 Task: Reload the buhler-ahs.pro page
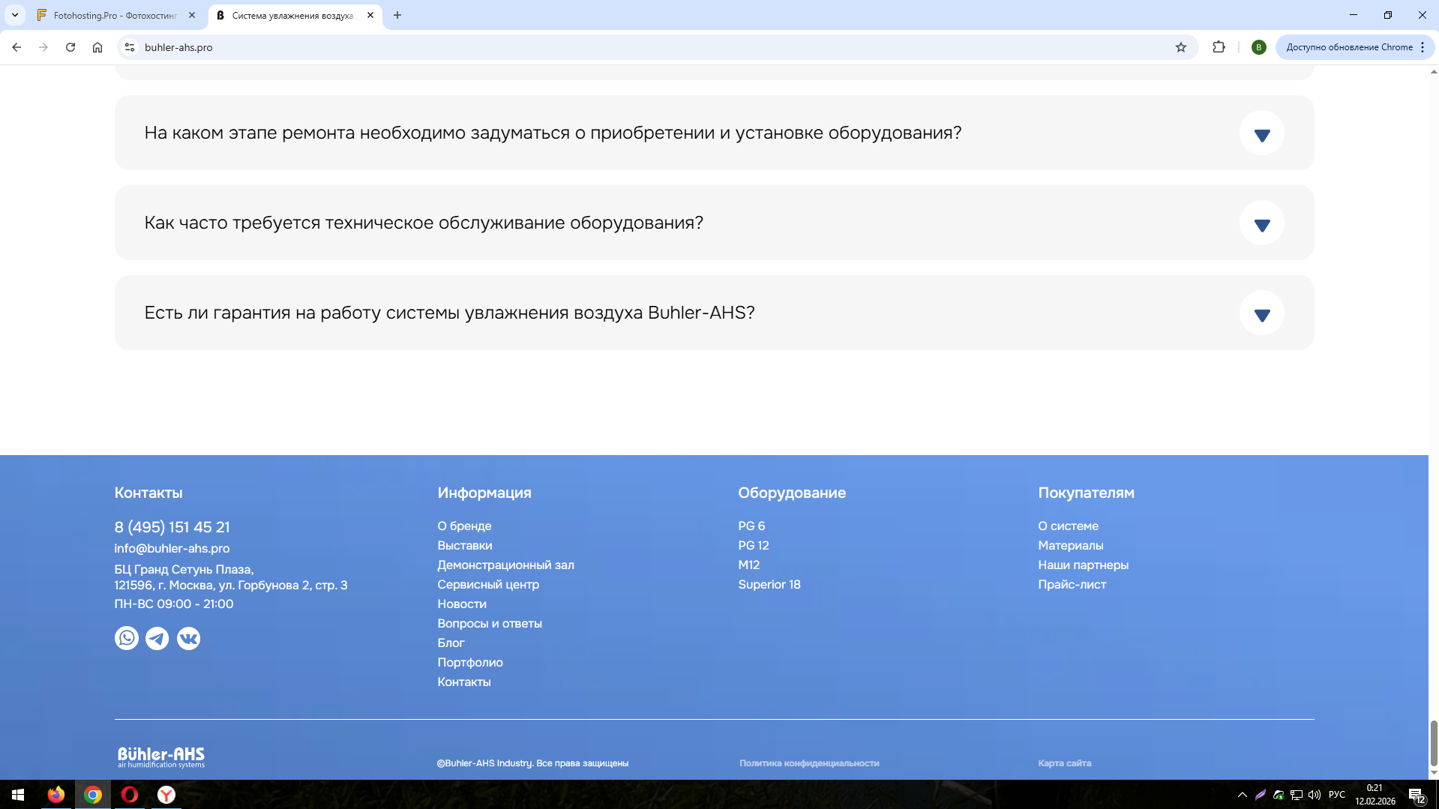point(70,47)
